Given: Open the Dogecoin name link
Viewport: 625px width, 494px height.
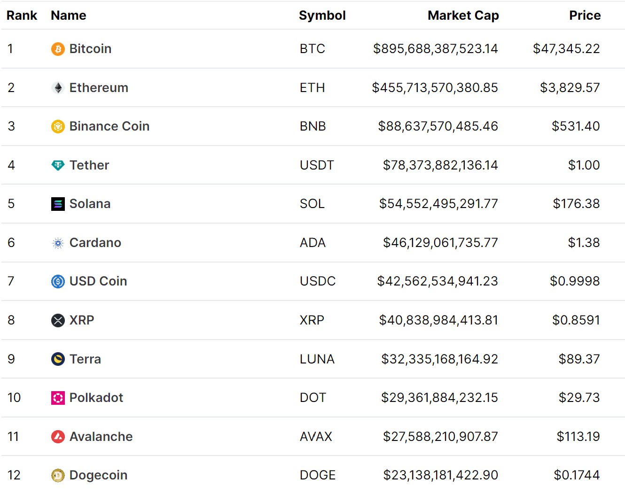Looking at the screenshot, I should click(98, 475).
